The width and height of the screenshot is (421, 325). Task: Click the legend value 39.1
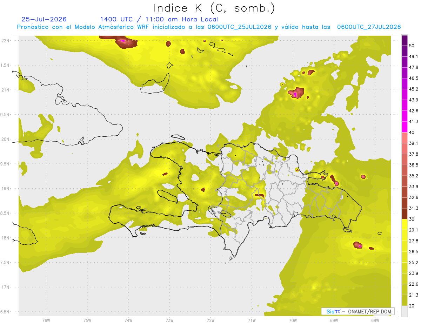click(x=414, y=143)
